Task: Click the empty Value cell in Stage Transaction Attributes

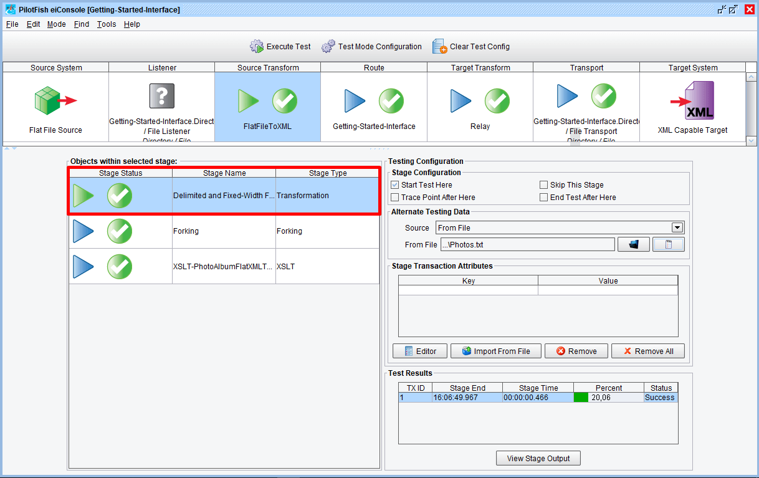Action: point(608,290)
